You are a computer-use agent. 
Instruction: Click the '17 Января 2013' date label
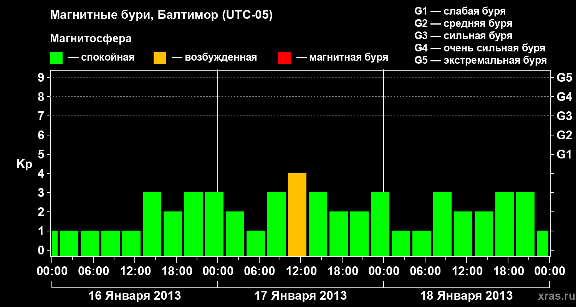coord(301,295)
